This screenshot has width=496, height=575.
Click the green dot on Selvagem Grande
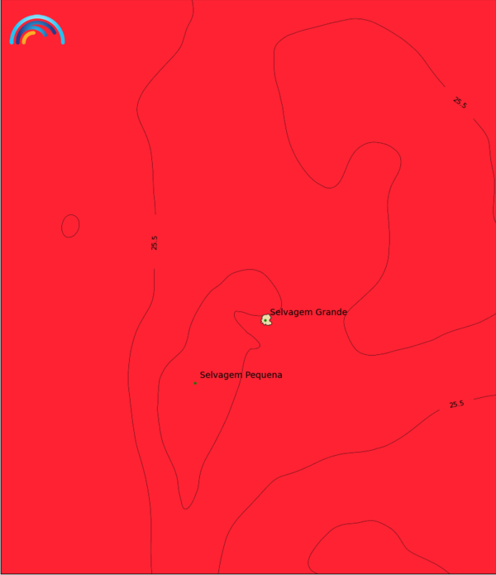(x=265, y=320)
